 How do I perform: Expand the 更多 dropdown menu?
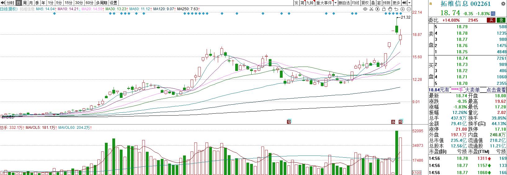[x=396, y=3]
